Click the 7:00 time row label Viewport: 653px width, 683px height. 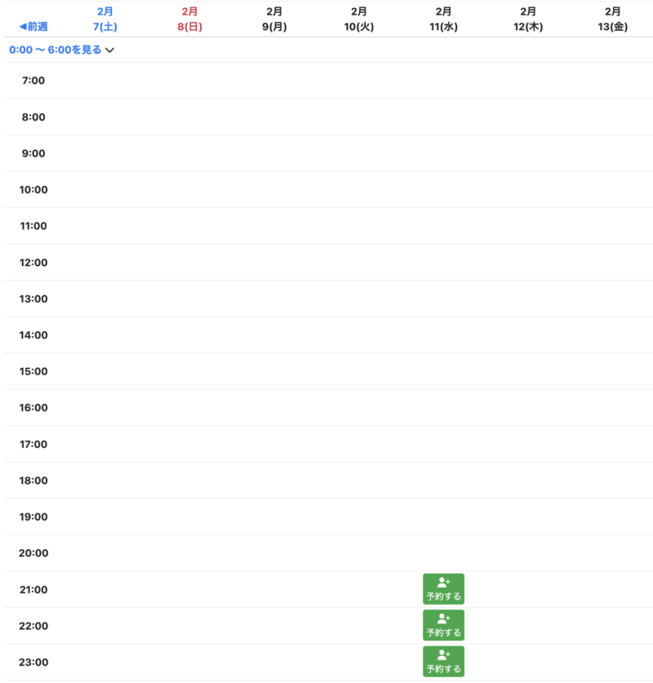[x=33, y=80]
